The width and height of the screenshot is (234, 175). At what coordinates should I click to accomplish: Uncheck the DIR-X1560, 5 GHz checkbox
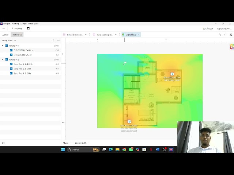11,55
